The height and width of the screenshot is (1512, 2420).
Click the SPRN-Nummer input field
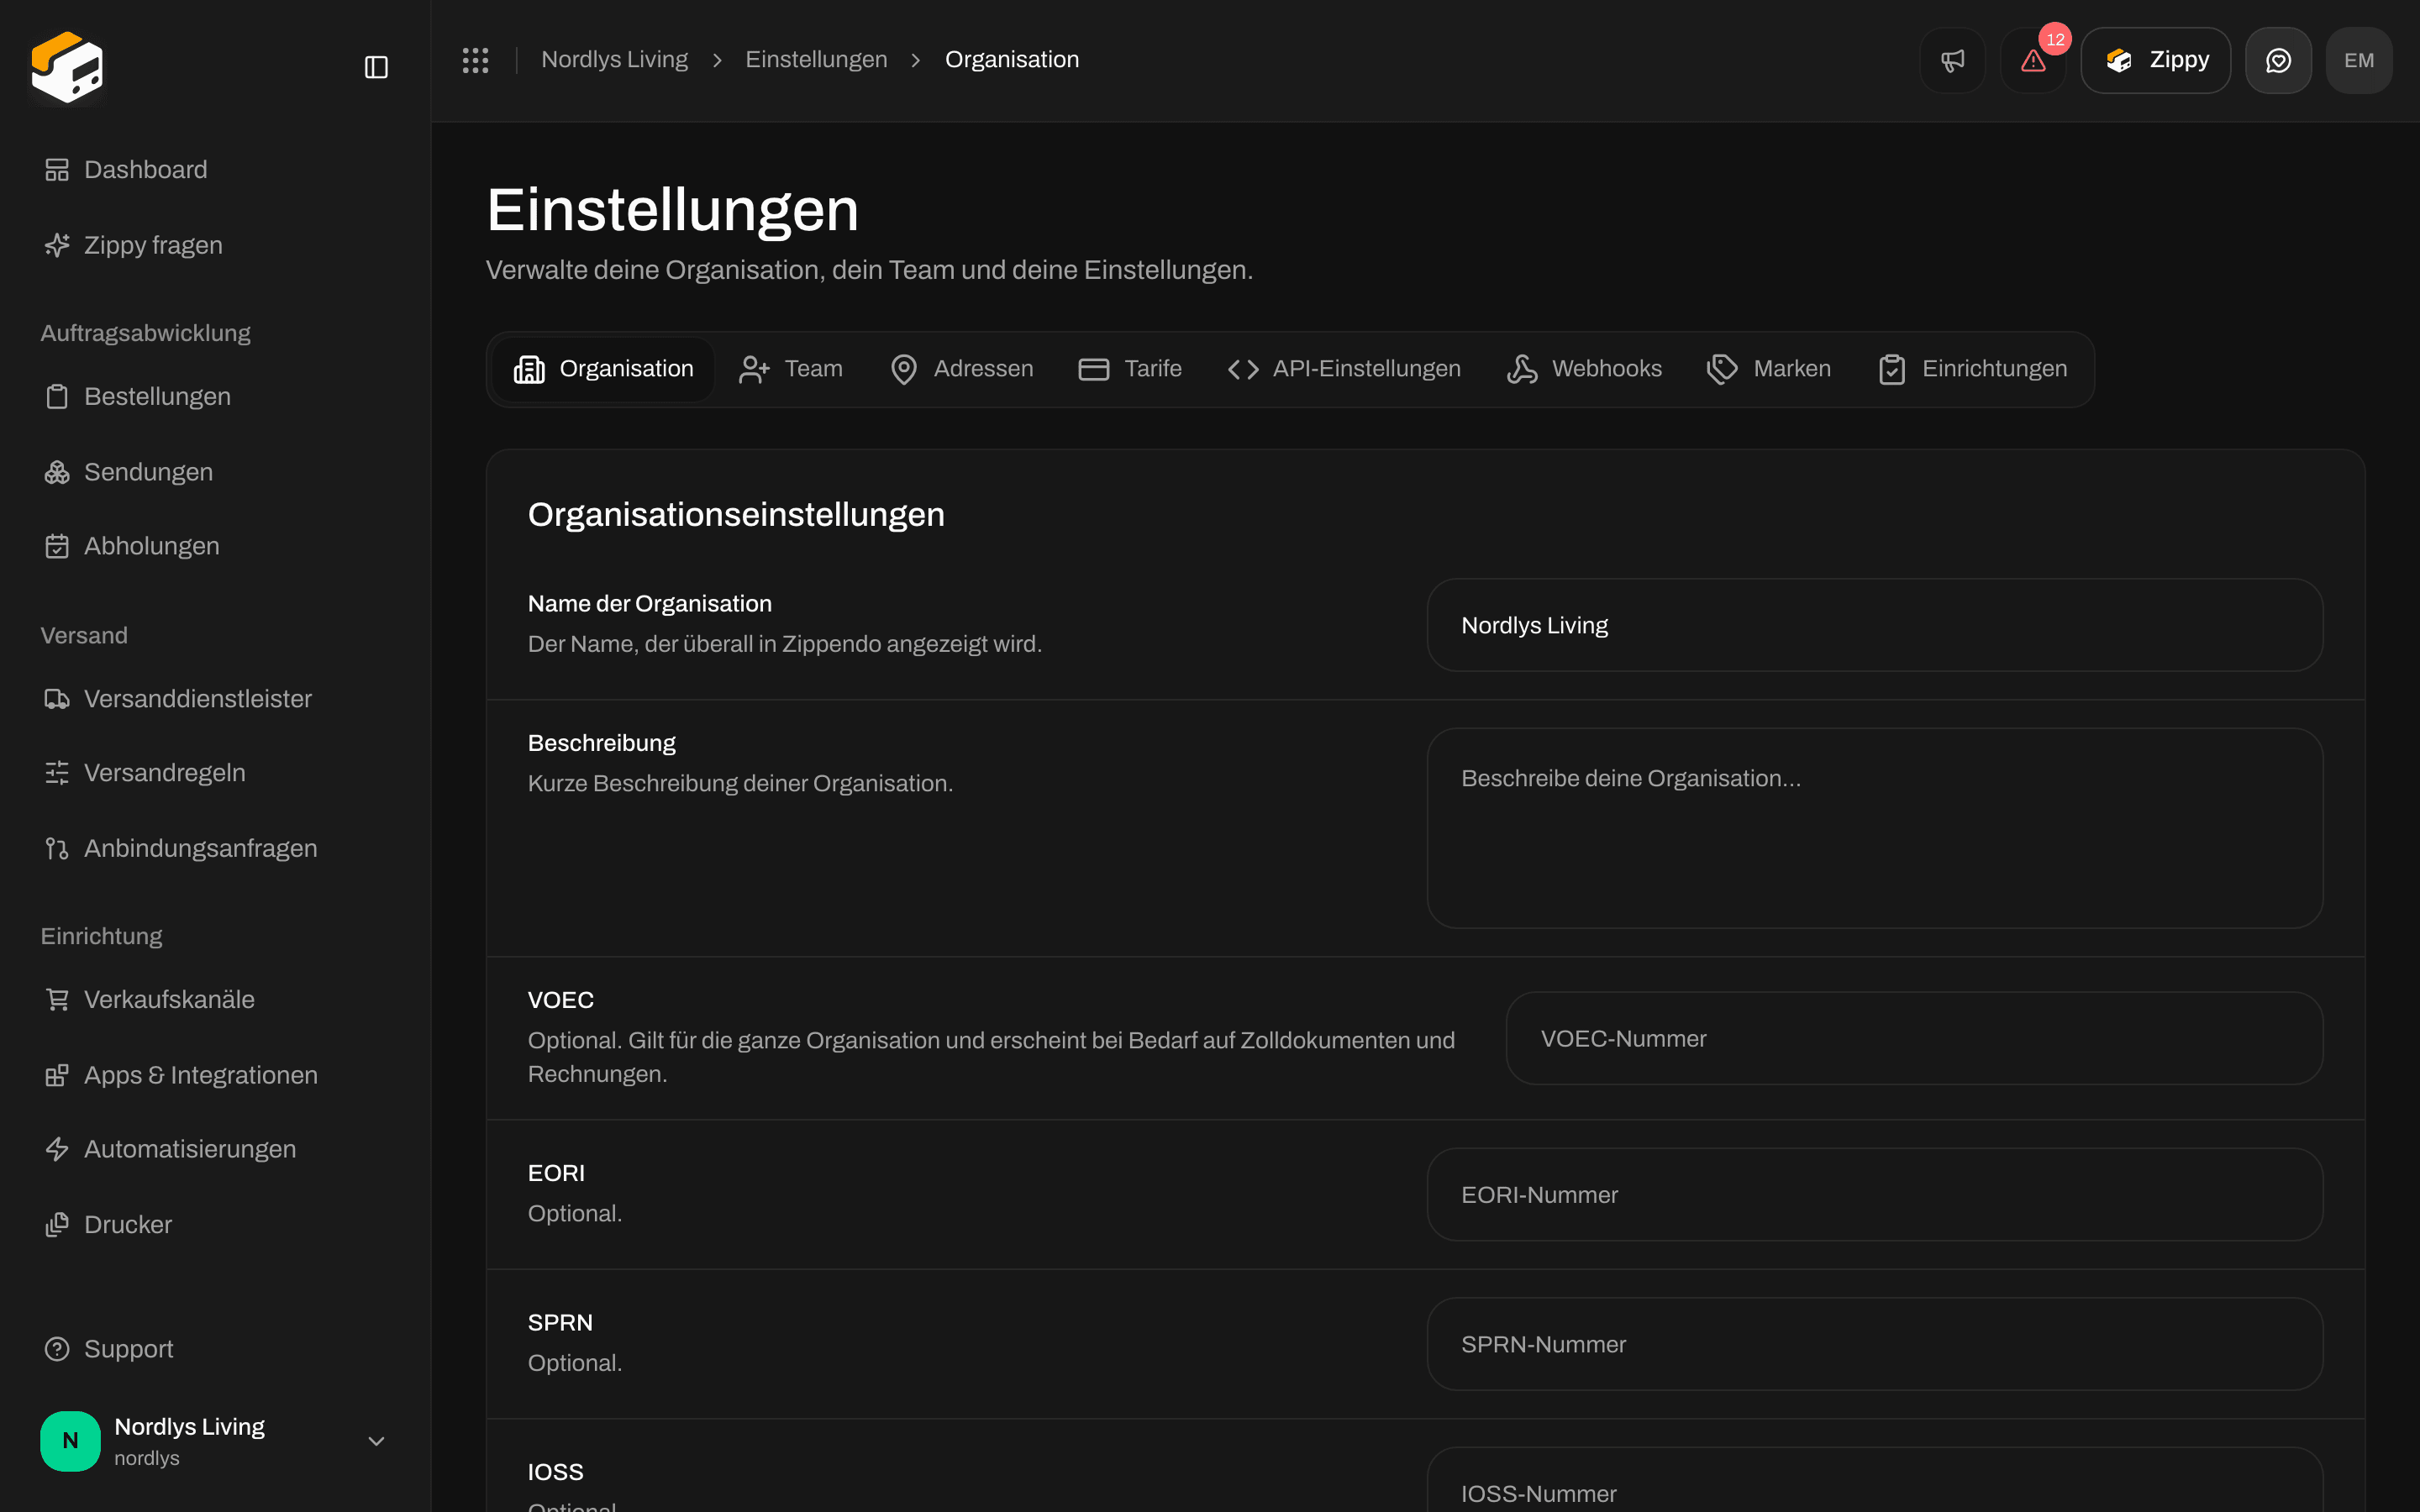1875,1344
